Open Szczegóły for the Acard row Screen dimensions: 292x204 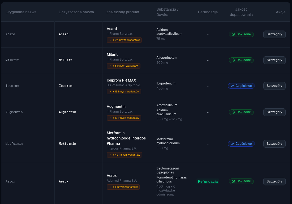[x=274, y=34]
